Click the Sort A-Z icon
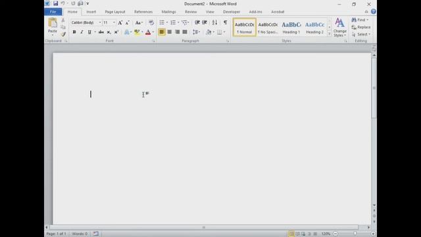Viewport: 421px width, 237px height. tap(214, 22)
